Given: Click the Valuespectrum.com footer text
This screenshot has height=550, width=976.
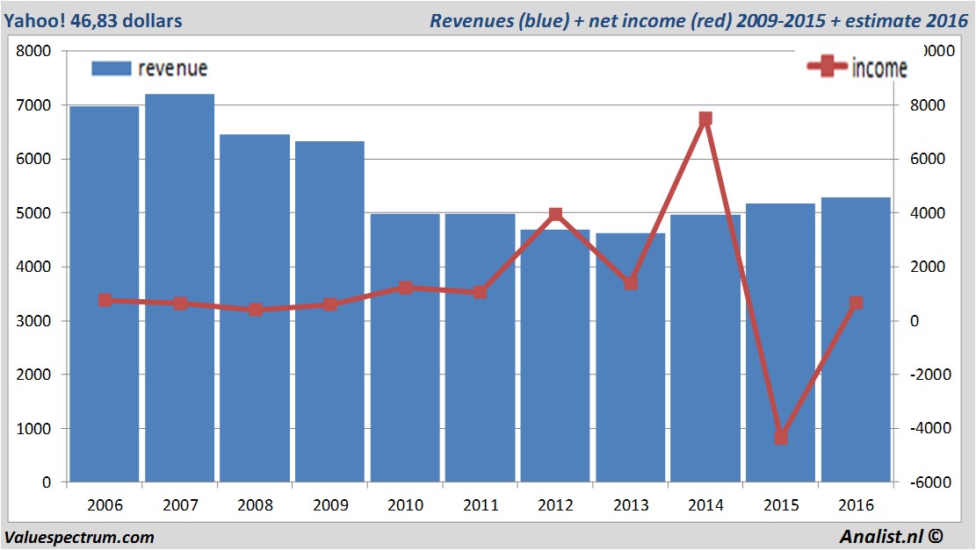Looking at the screenshot, I should click(x=79, y=538).
